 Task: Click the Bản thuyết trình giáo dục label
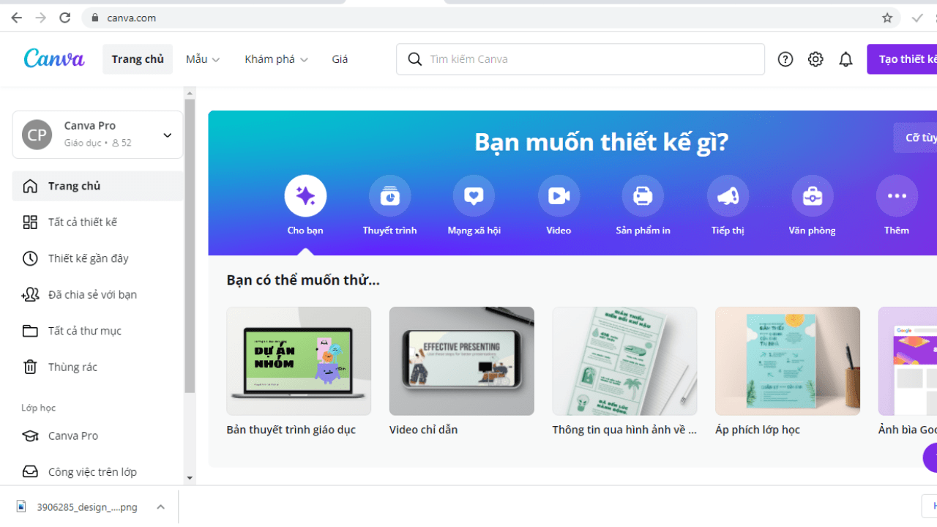pos(291,430)
